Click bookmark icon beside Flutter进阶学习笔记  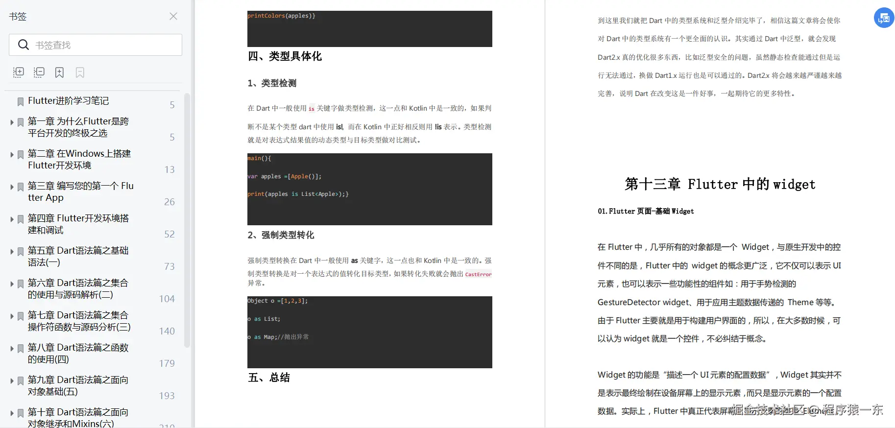tap(21, 102)
